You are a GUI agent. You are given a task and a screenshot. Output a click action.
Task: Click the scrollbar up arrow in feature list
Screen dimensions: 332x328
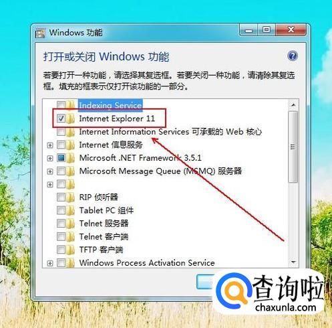click(x=293, y=105)
